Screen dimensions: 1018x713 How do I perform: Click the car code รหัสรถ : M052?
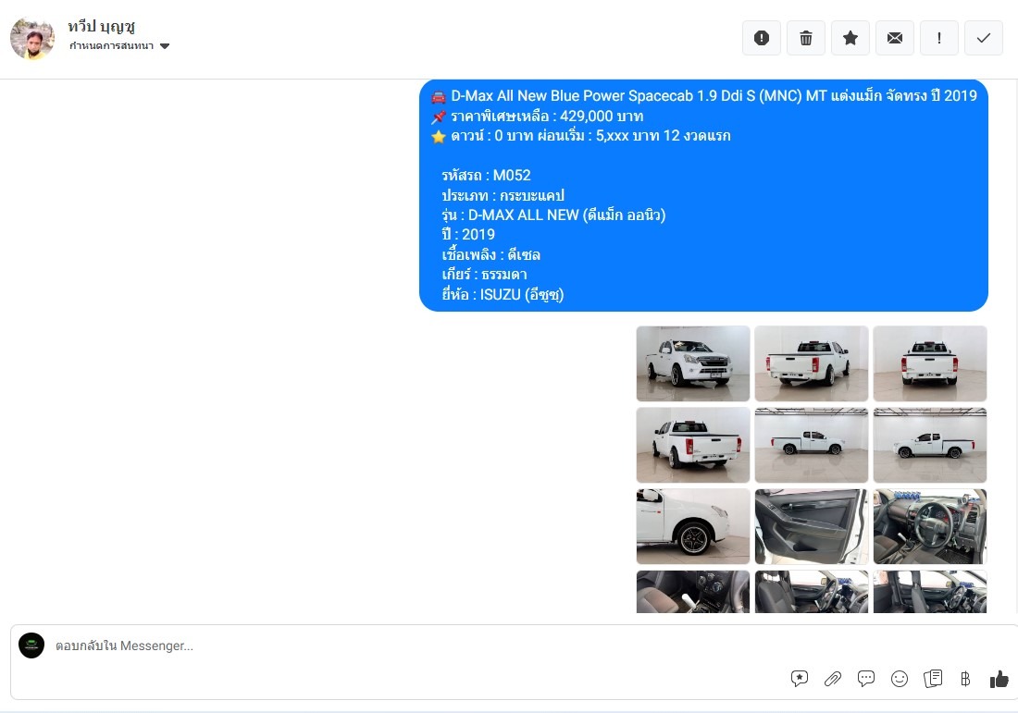[486, 175]
